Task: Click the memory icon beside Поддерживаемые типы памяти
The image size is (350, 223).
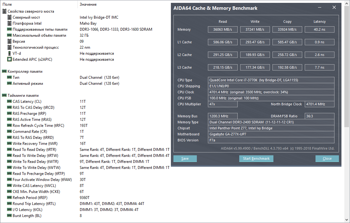Action: [9, 29]
